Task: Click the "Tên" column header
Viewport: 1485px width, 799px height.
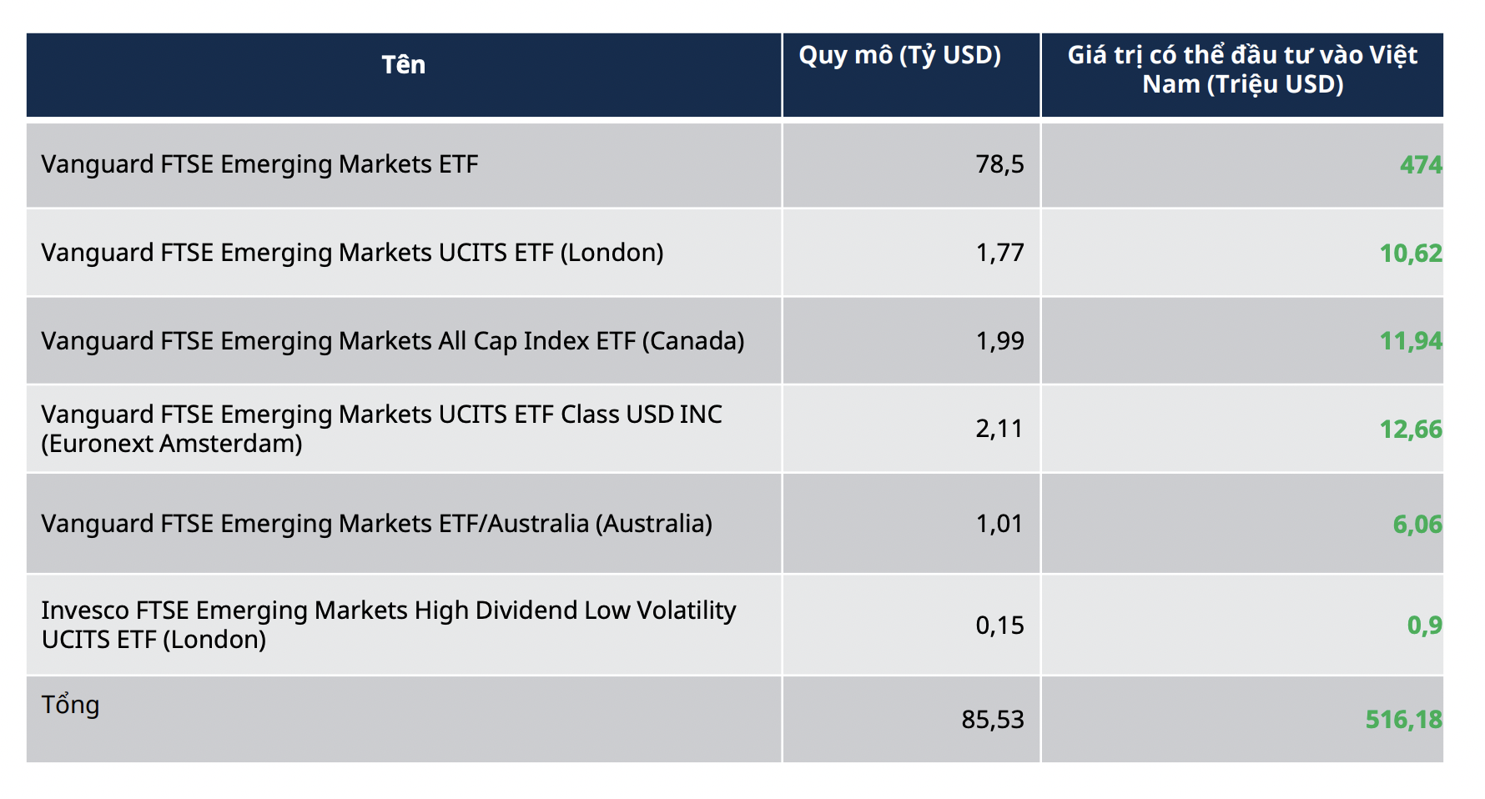Action: (x=404, y=65)
